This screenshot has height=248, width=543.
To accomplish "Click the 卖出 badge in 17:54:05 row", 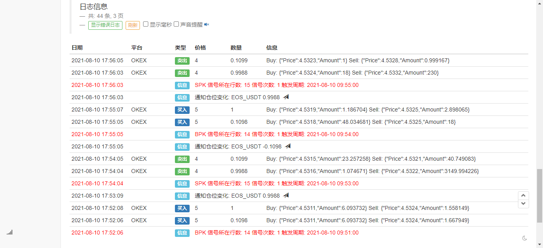I will pyautogui.click(x=182, y=159).
